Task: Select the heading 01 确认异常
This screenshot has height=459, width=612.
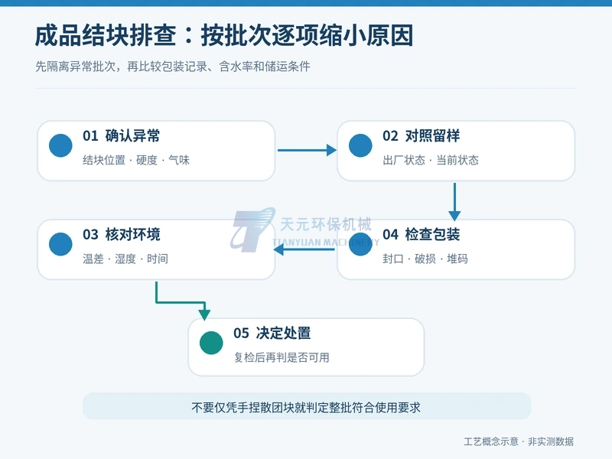Action: point(122,136)
